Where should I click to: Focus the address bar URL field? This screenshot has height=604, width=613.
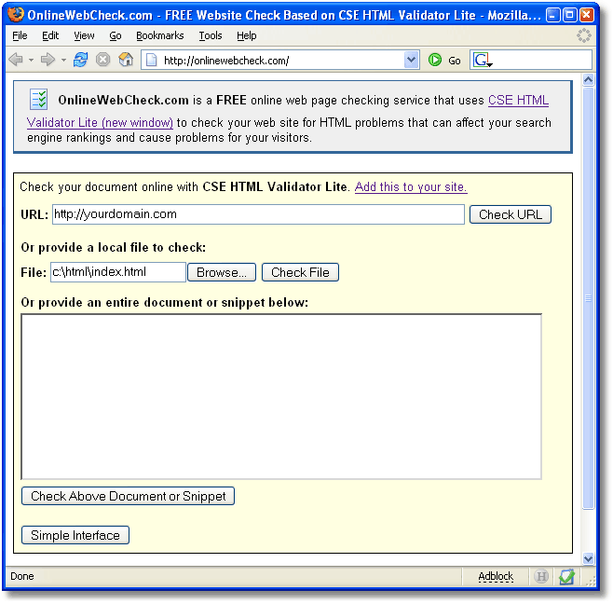click(x=281, y=61)
